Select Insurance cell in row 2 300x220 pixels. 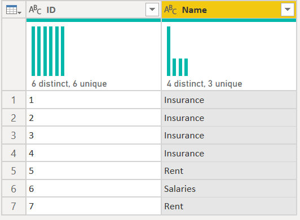pos(229,118)
